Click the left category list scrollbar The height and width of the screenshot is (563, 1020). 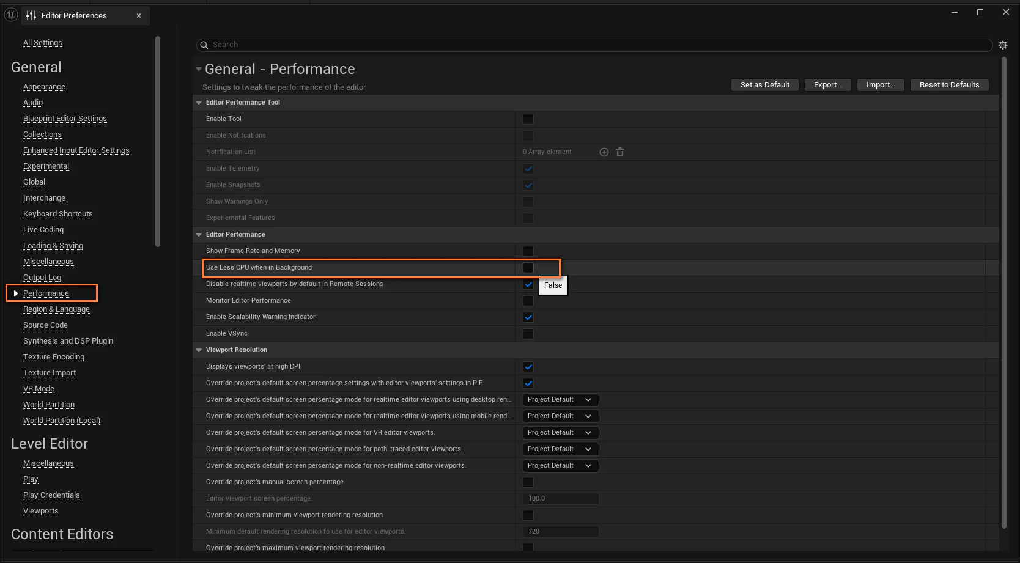(x=158, y=141)
